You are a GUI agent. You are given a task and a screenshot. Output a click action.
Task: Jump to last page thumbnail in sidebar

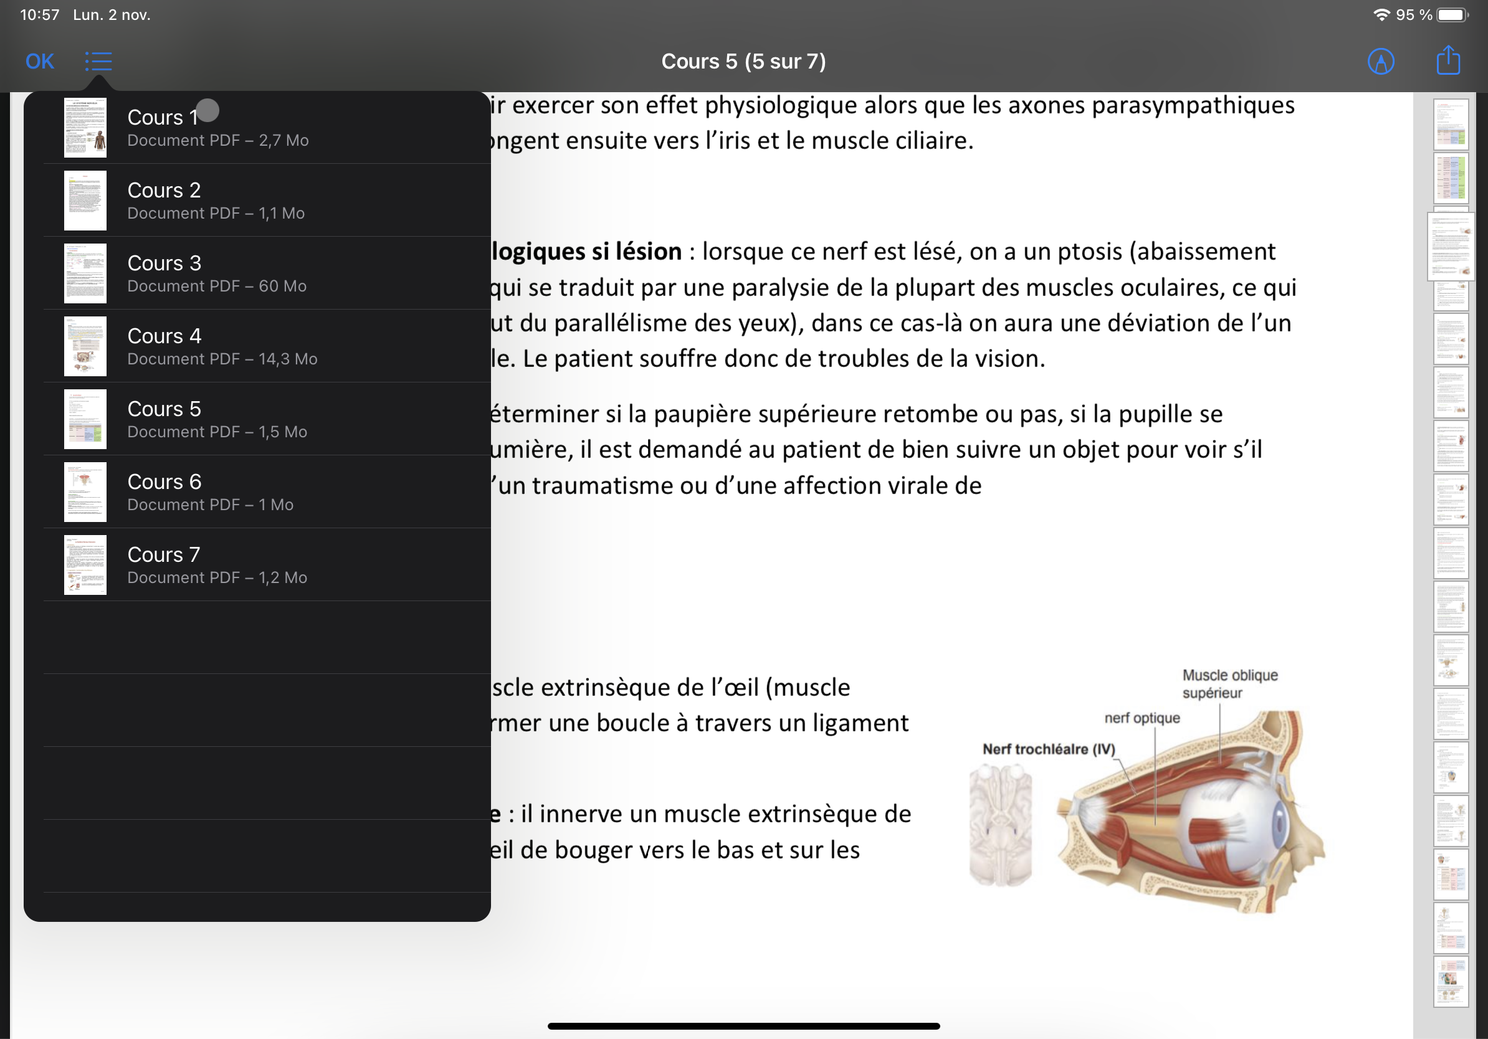1451,981
